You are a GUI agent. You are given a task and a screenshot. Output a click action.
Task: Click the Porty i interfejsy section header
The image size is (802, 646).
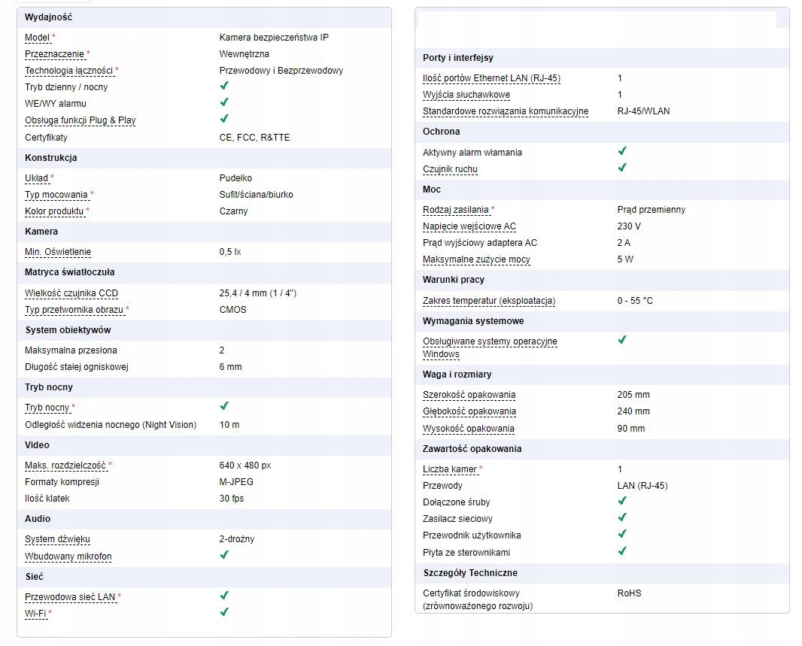[457, 58]
